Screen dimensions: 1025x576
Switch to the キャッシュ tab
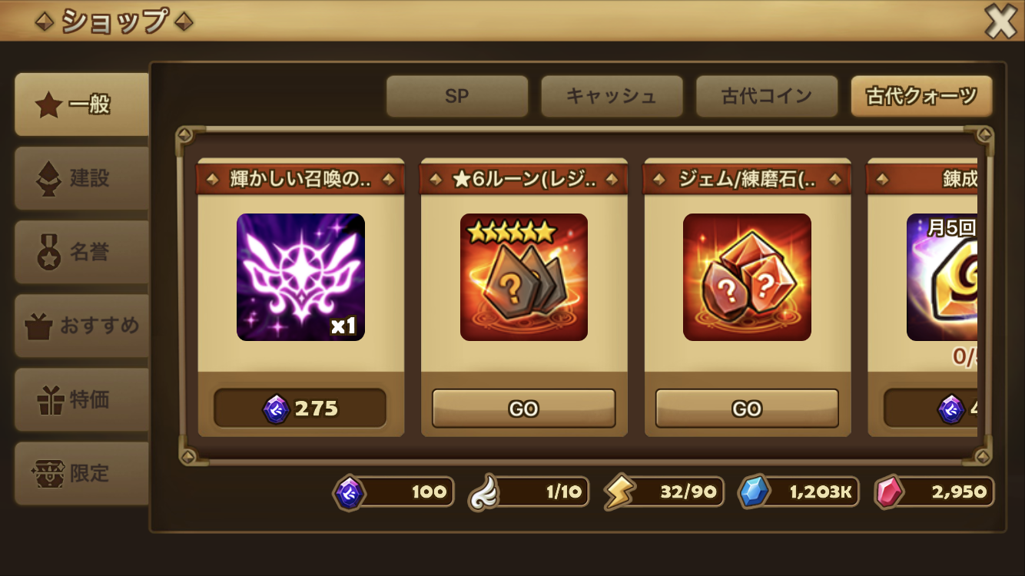click(x=612, y=96)
